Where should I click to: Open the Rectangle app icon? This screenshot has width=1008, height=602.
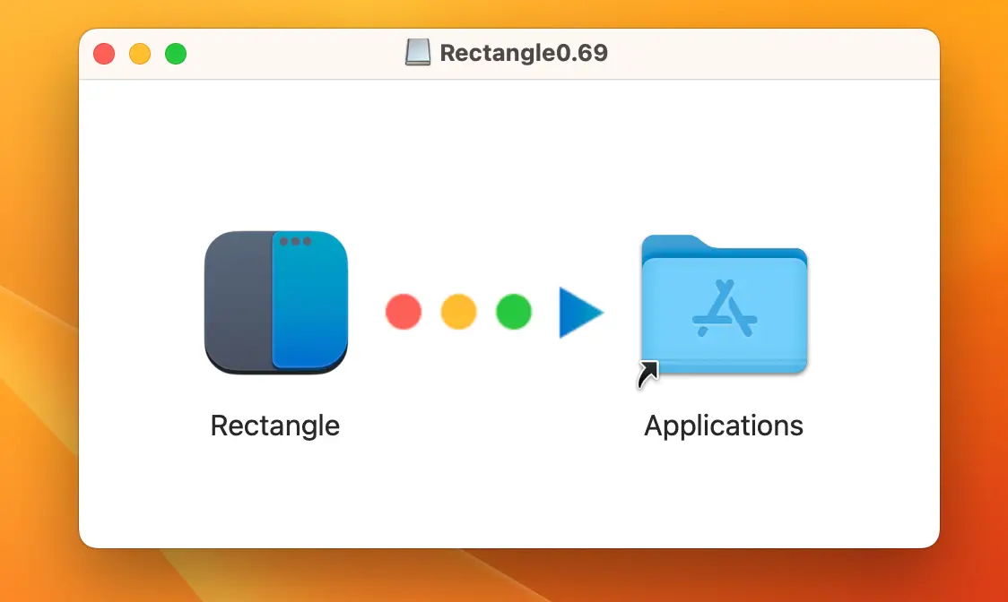[275, 303]
